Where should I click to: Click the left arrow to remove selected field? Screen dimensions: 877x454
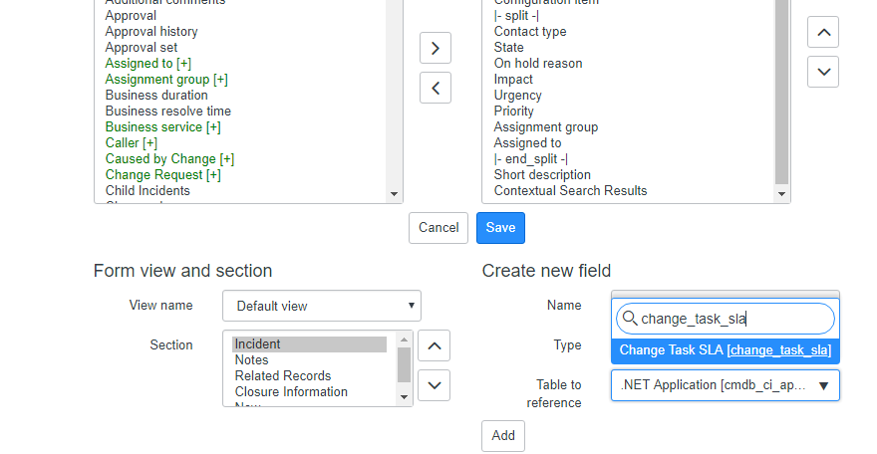pos(436,88)
